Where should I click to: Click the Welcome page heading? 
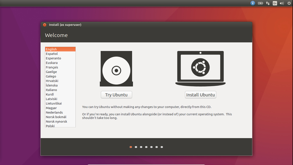point(56,35)
